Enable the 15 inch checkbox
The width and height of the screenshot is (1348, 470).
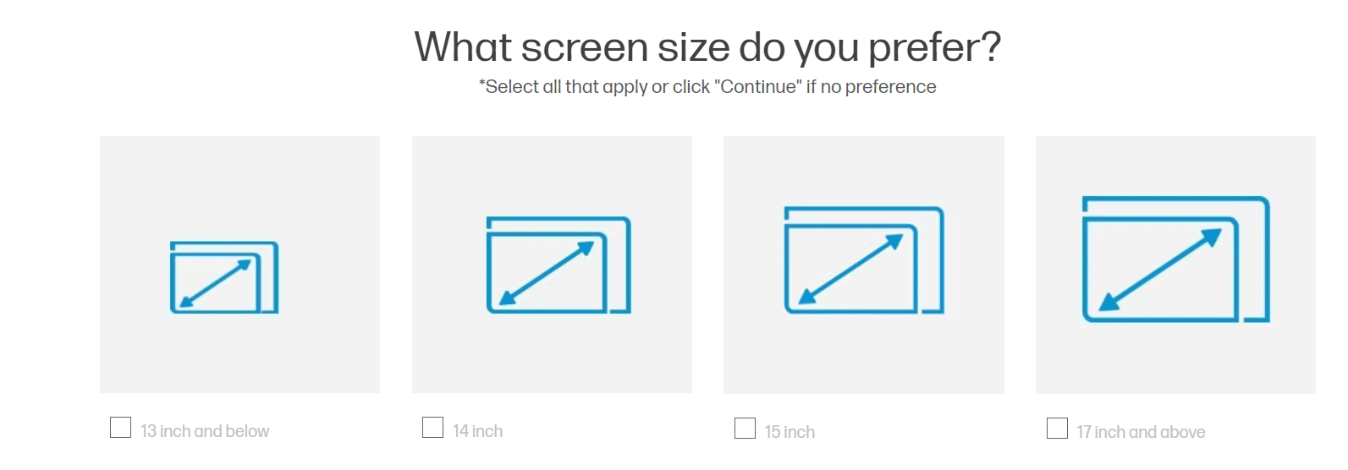tap(745, 429)
